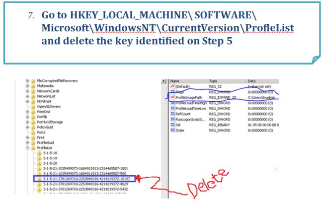
Task: Click the Sid binary value icon
Action: 172,125
